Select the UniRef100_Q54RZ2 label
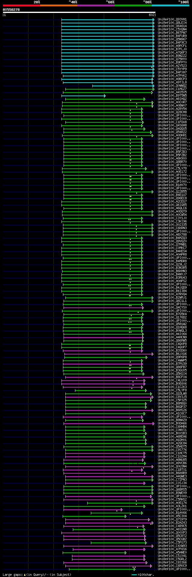 tap(172, 132)
